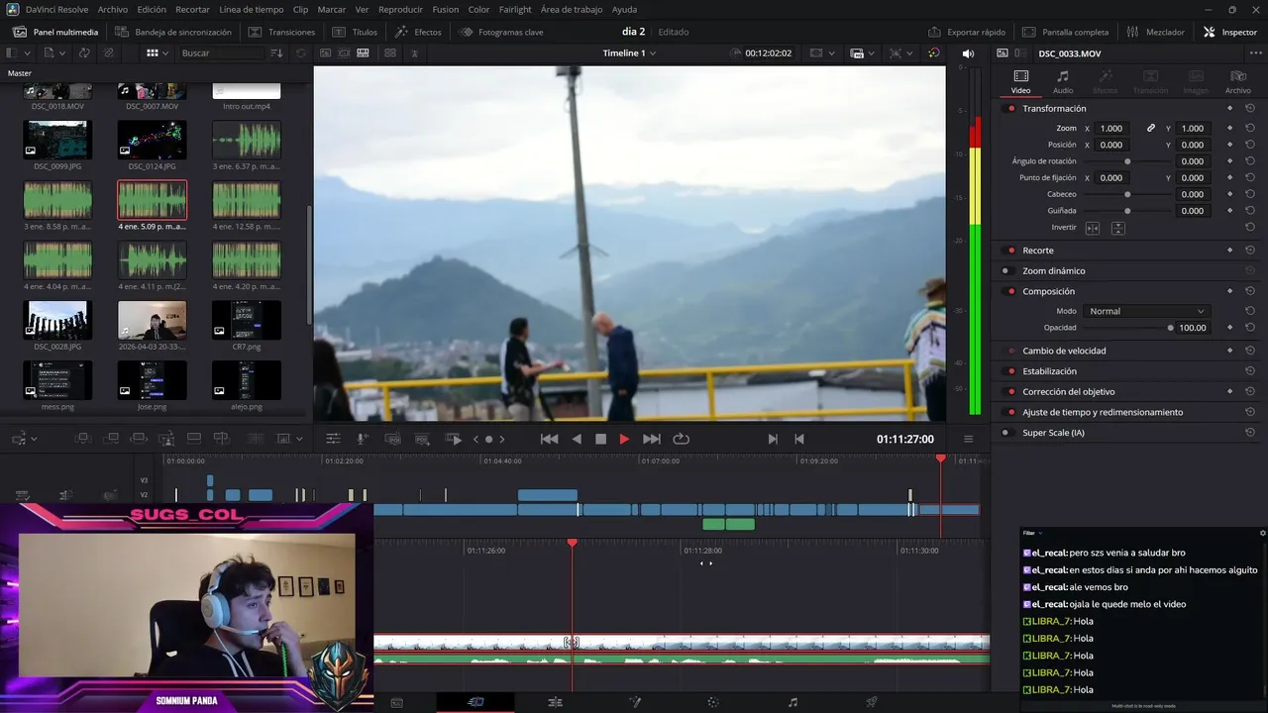
Task: Show the Transiciones panel
Action: coord(281,32)
